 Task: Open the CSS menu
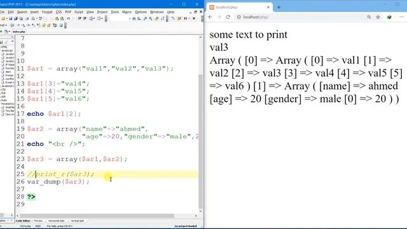coord(59,12)
